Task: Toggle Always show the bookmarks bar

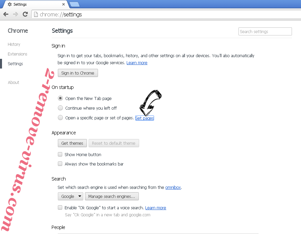Action: 60,163
